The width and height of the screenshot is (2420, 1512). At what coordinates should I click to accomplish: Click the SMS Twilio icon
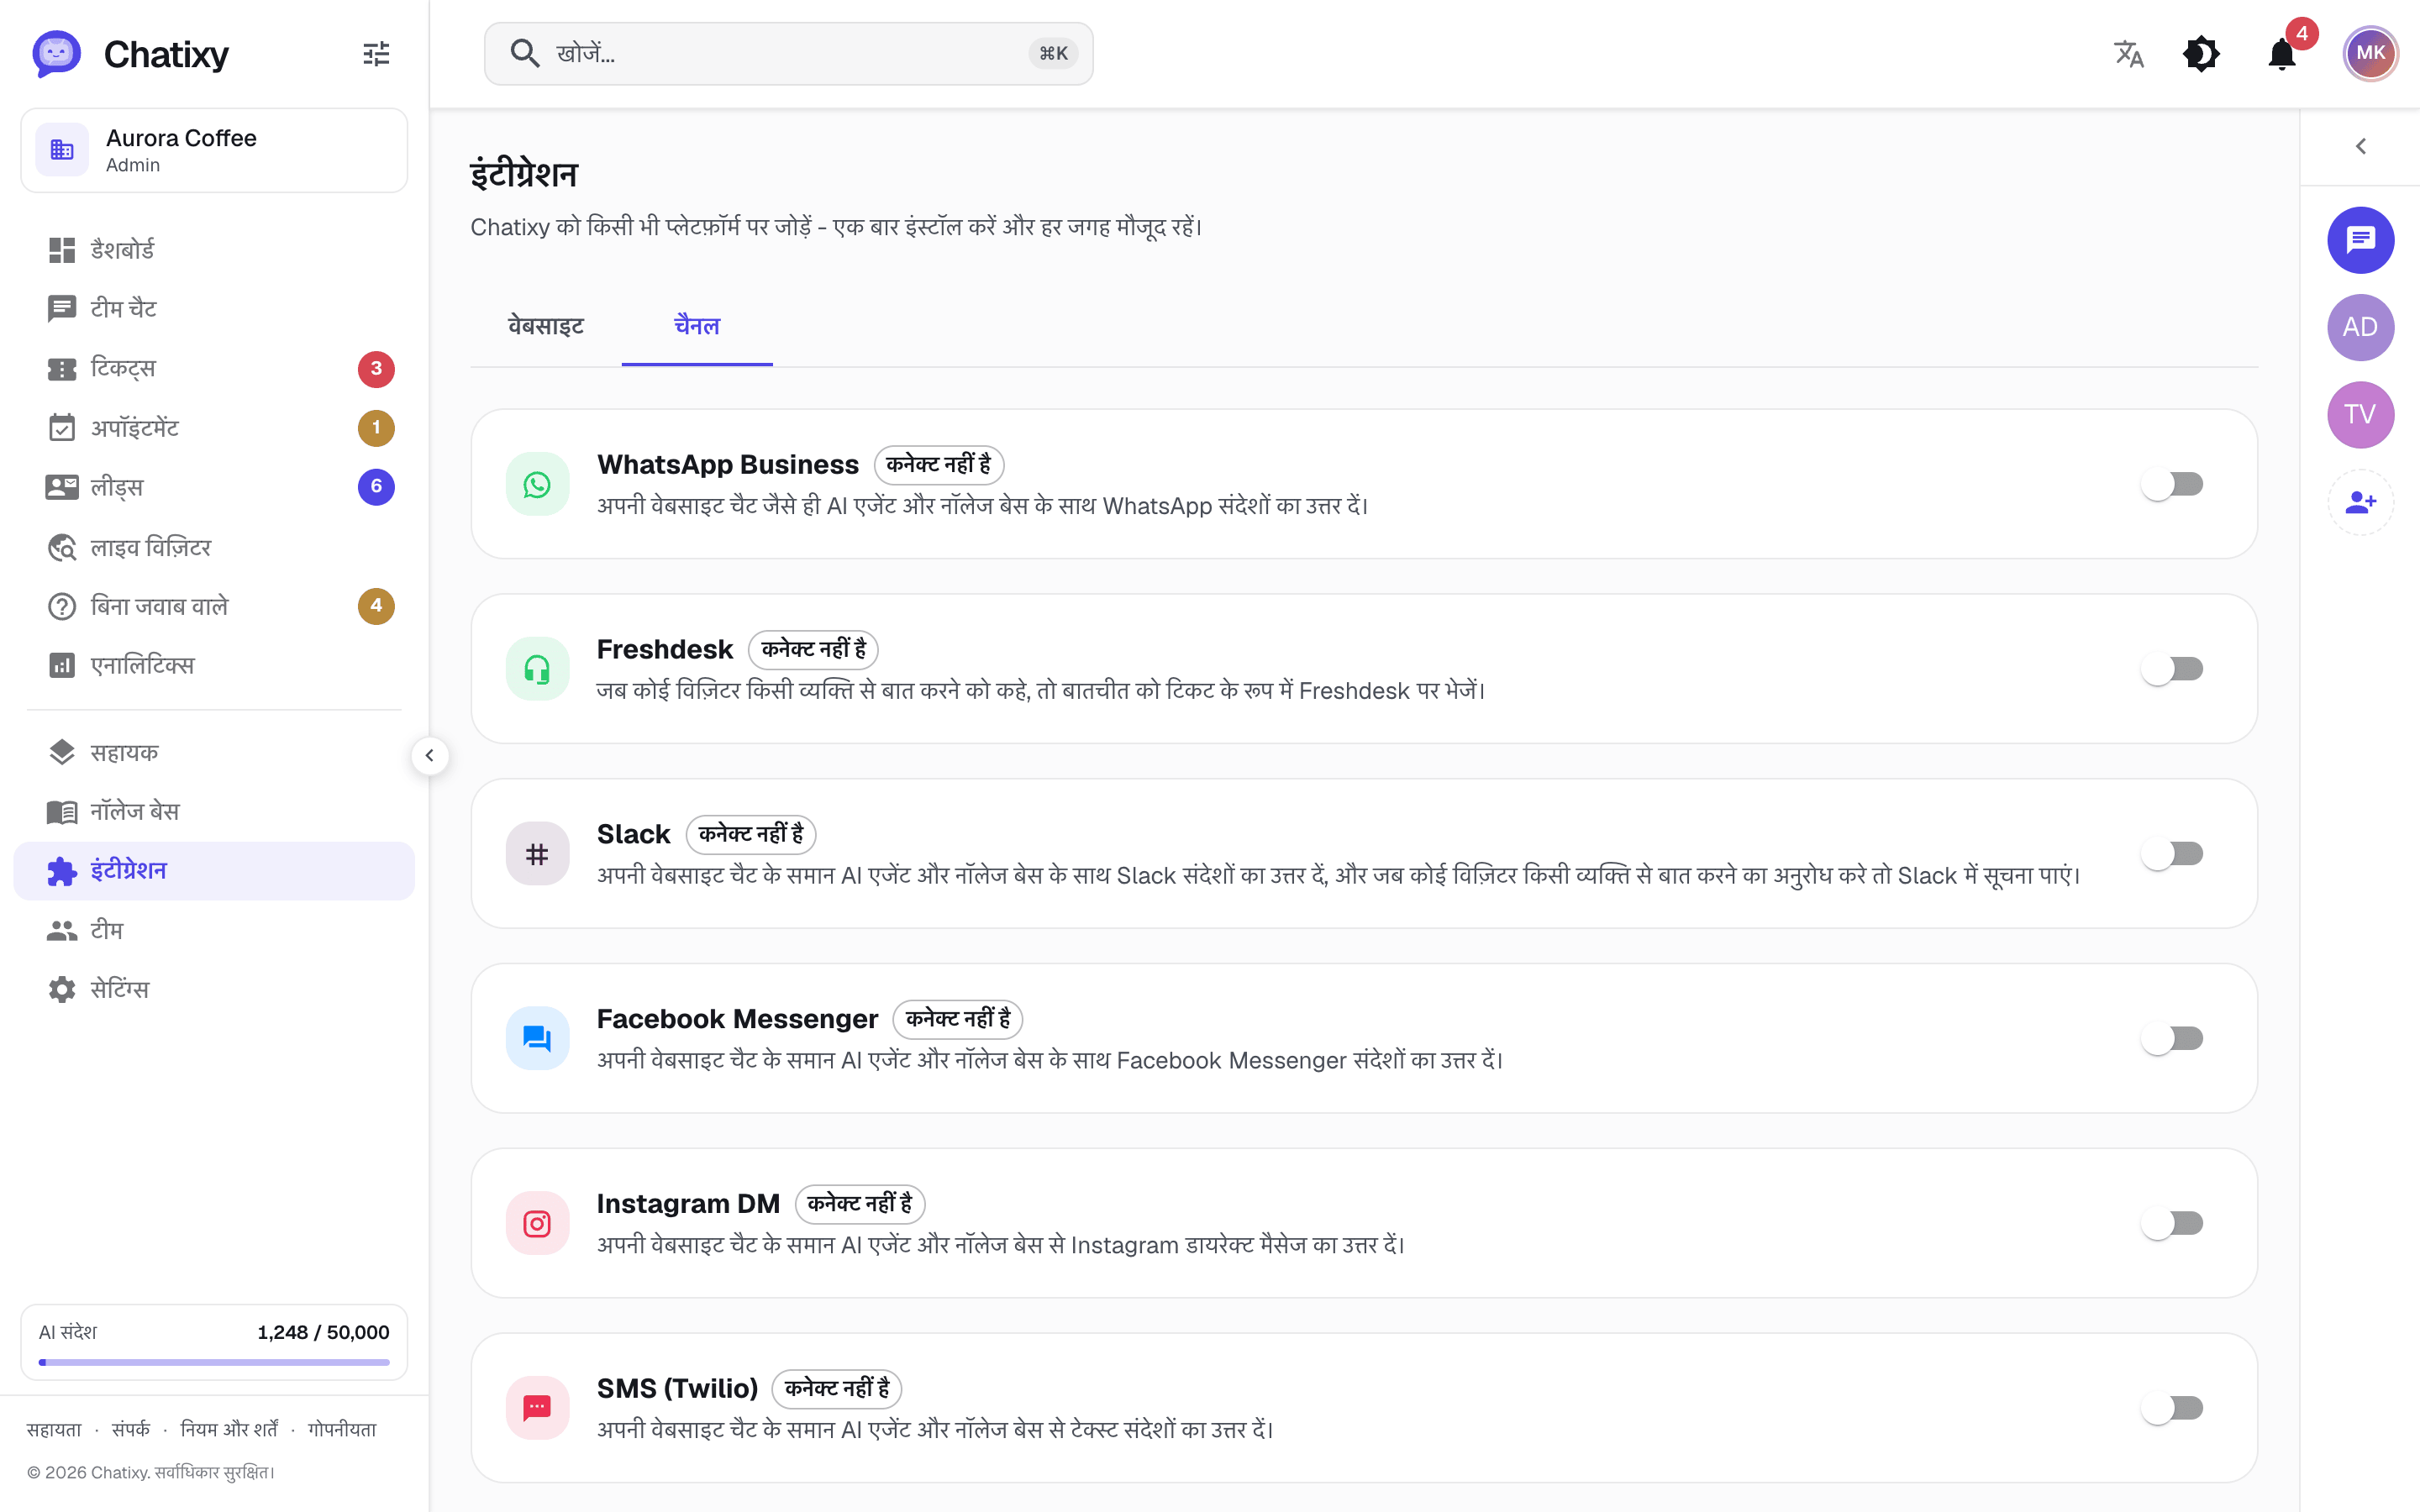(x=537, y=1408)
